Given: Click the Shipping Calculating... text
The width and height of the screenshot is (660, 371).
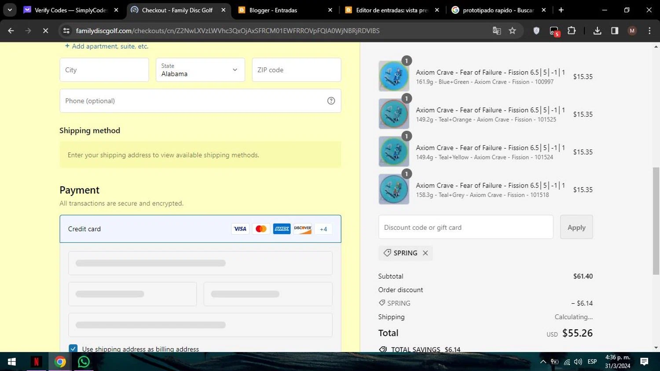Looking at the screenshot, I should 574,317.
